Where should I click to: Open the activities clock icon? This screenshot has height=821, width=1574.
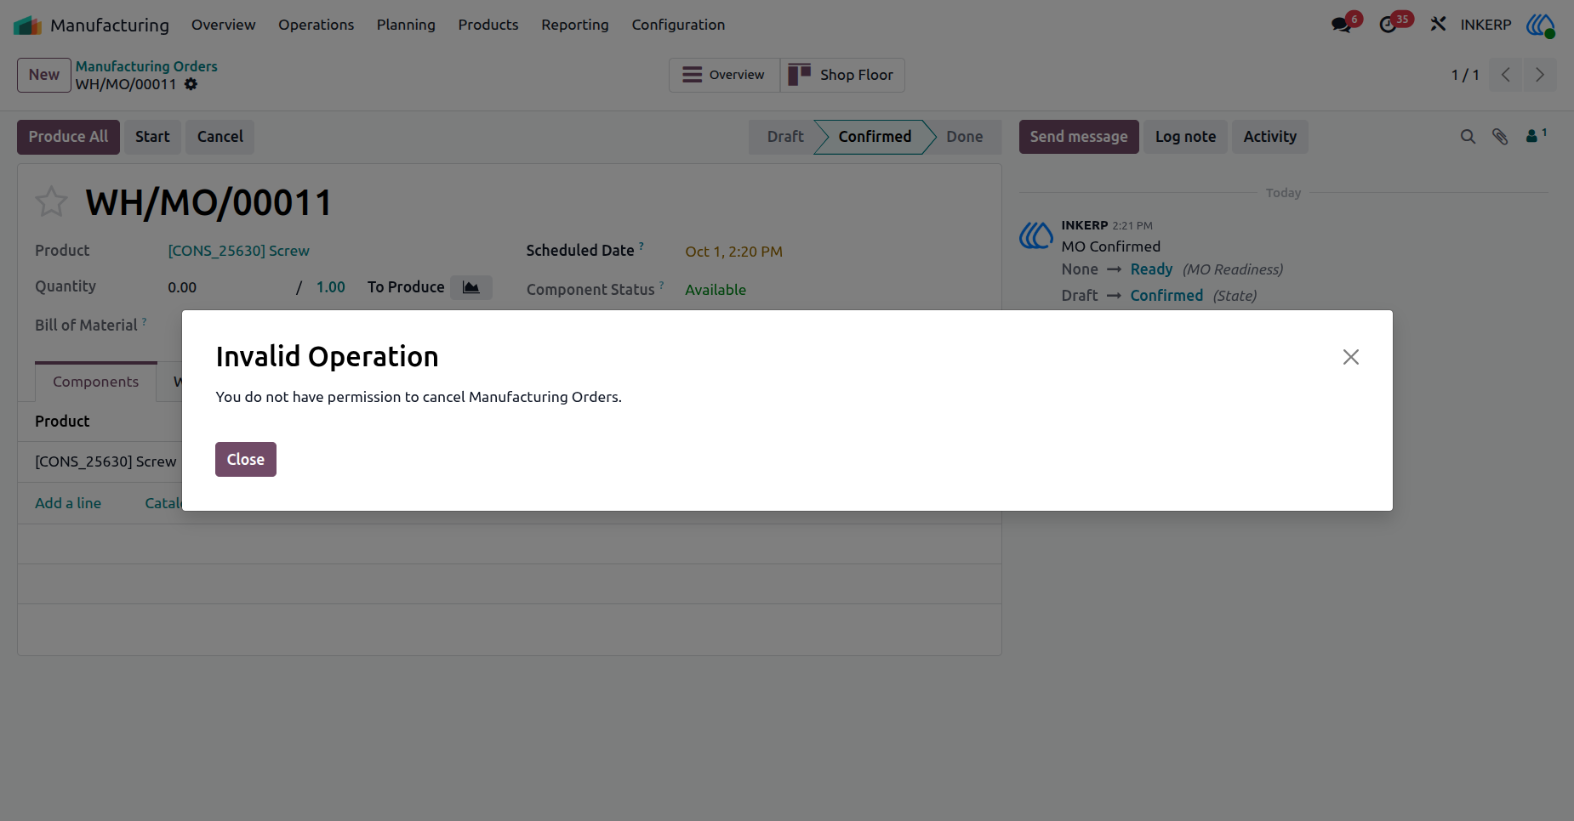pos(1389,25)
